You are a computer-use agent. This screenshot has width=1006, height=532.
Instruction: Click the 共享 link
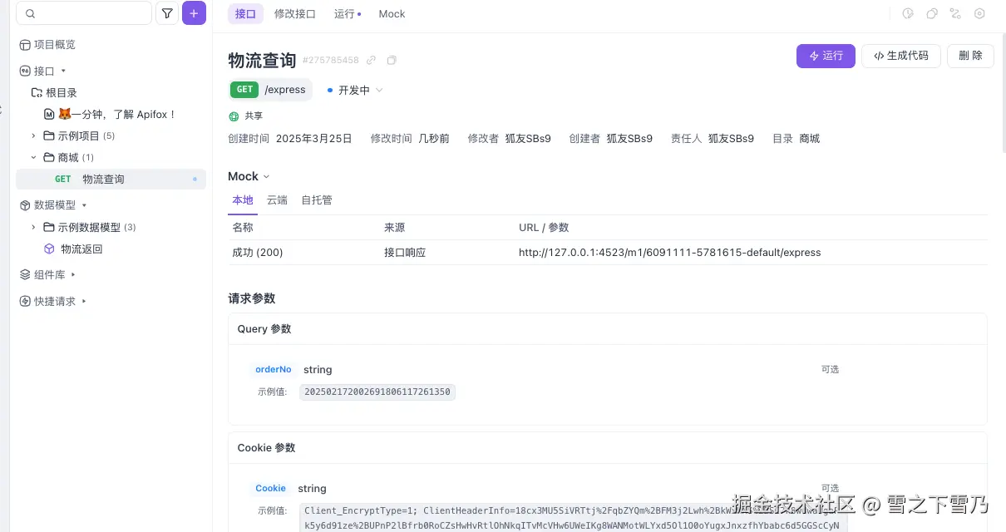(x=253, y=116)
